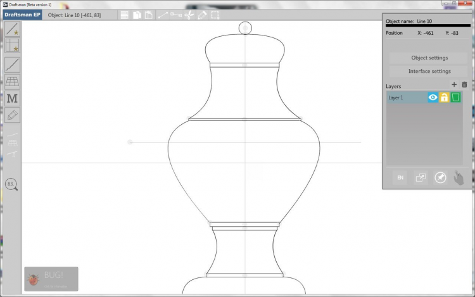Image resolution: width=475 pixels, height=297 pixels.
Task: Add a new layer with plus icon
Action: pos(454,84)
